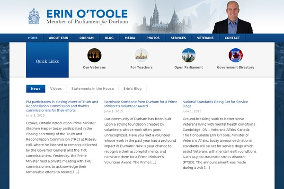Click the Parliament buildings header image
The width and height of the screenshot is (284, 189).
tap(162, 18)
